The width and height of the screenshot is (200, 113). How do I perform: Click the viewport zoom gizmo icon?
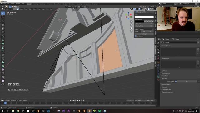coord(131,22)
